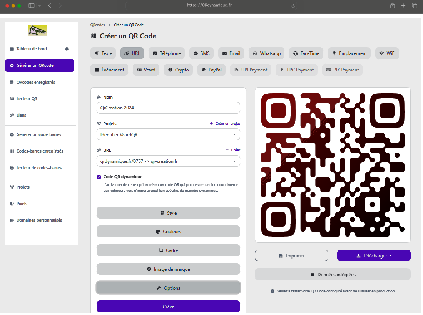Click Créer un projet link

(x=225, y=124)
